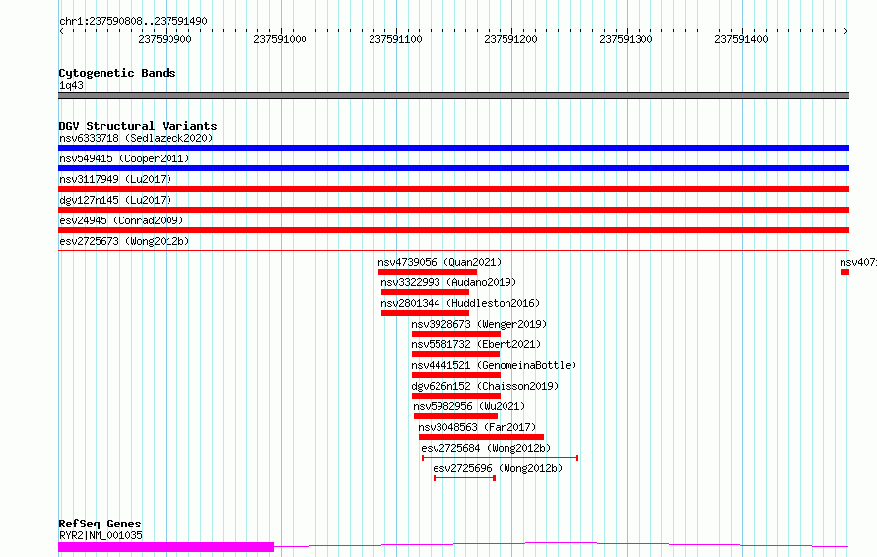Select nsv4441521 (GenomeinaBottle) variant label
Image resolution: width=877 pixels, height=557 pixels.
(494, 365)
